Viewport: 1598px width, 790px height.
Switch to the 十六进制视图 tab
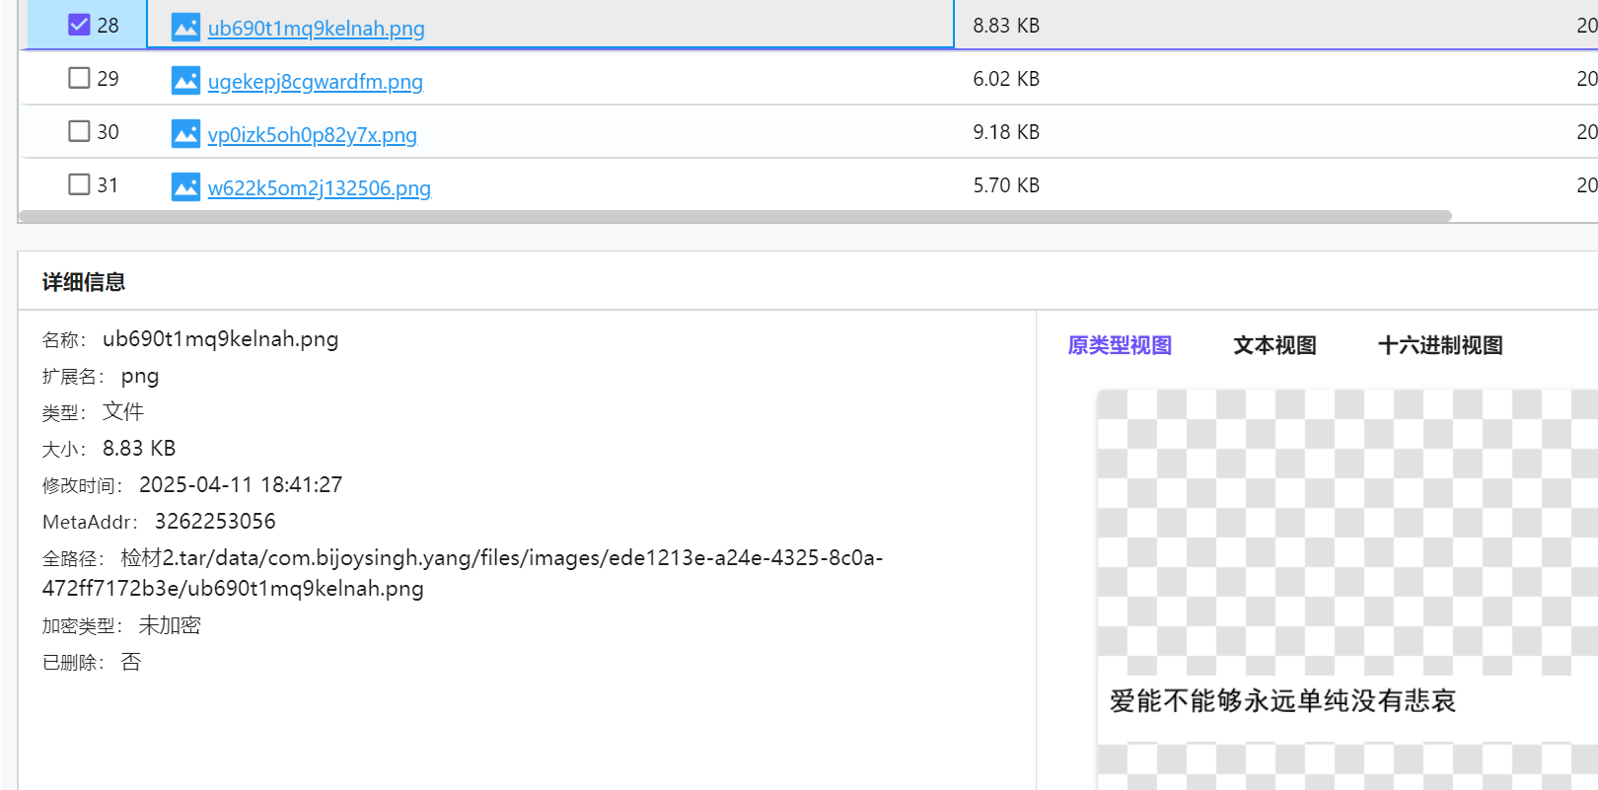pyautogui.click(x=1440, y=345)
